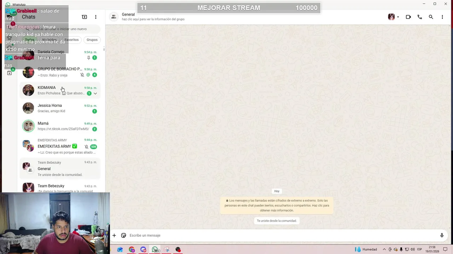Open the emoji picker
The width and height of the screenshot is (453, 254).
pyautogui.click(x=124, y=235)
